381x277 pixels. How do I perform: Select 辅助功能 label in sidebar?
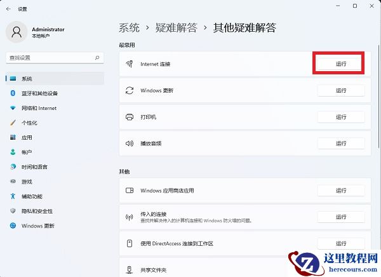(32, 196)
